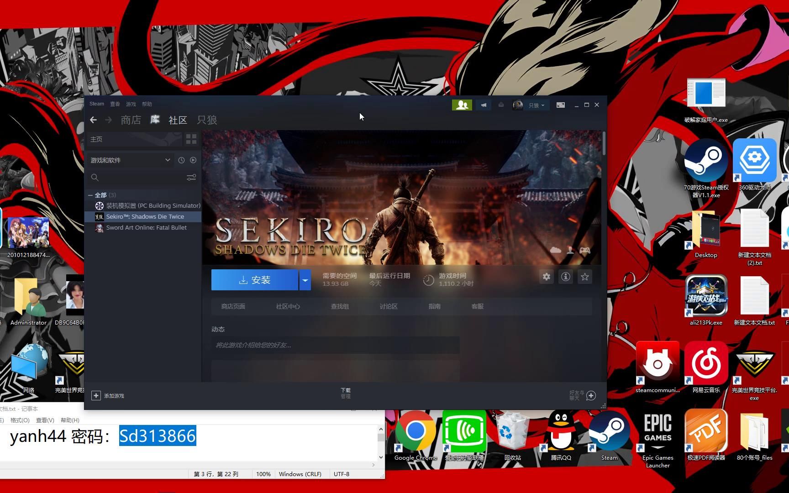Open ali213Pk.exe desktop icon
Image resolution: width=789 pixels, height=493 pixels.
706,300
